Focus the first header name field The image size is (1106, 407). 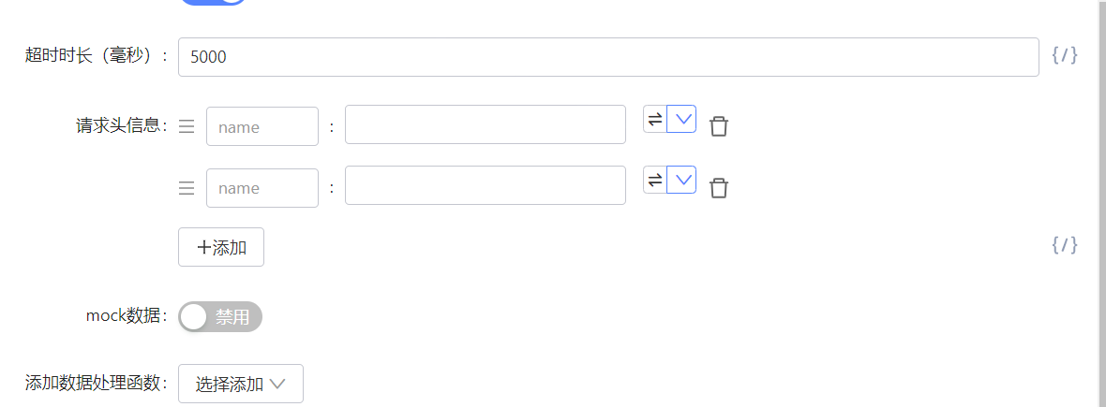(262, 126)
